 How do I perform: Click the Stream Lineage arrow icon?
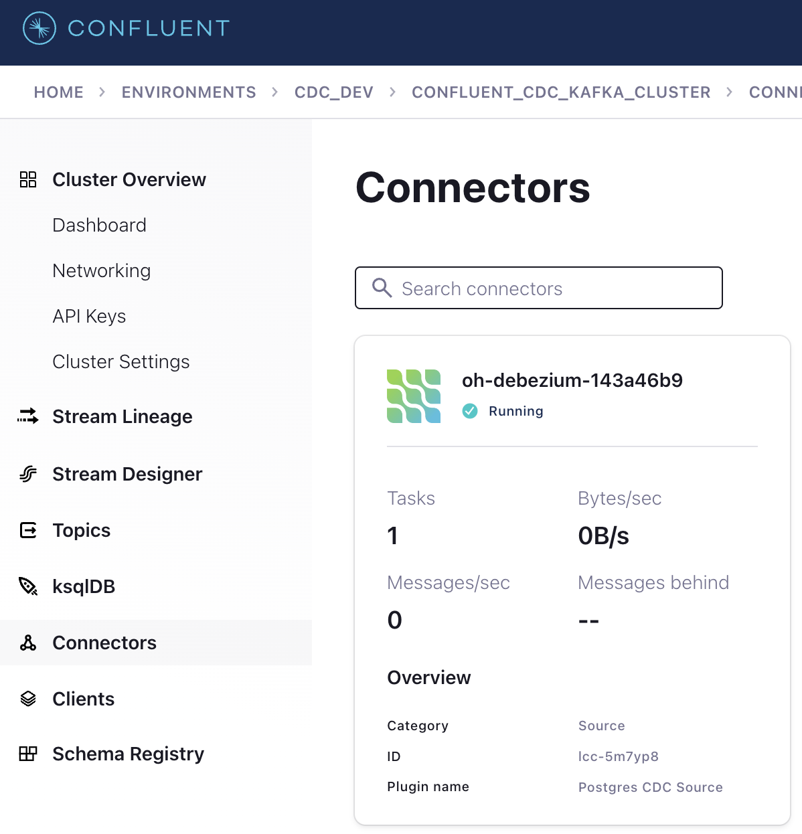pyautogui.click(x=28, y=416)
